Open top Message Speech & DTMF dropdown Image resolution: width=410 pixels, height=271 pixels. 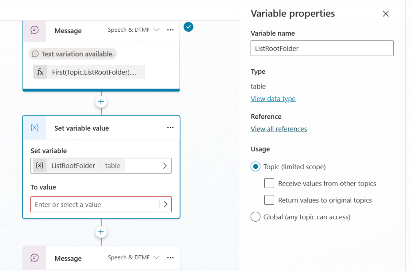coord(133,30)
